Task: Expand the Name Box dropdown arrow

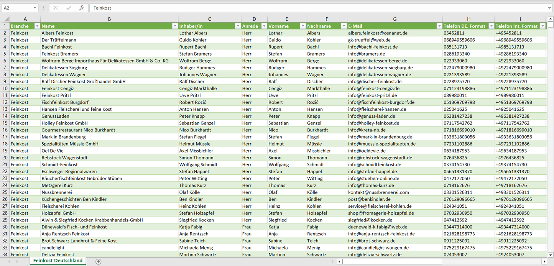Action: coord(35,8)
